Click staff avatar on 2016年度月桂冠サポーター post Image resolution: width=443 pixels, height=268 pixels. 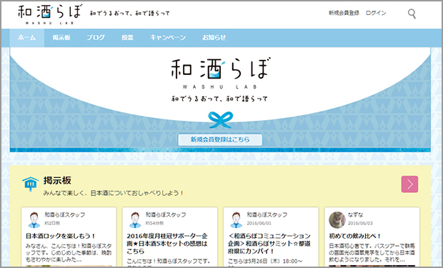point(135,219)
